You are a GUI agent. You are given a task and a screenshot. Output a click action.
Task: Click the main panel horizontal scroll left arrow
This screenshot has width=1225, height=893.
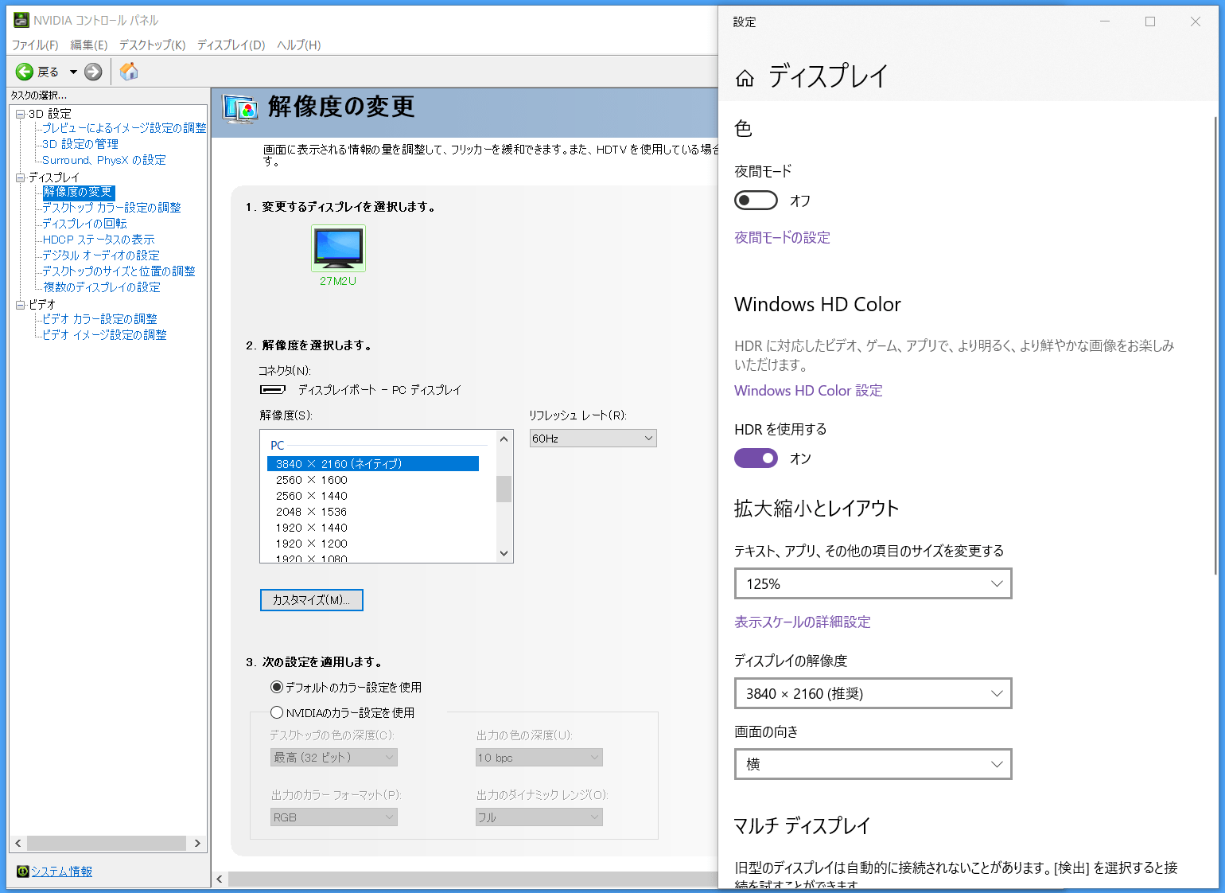(220, 879)
